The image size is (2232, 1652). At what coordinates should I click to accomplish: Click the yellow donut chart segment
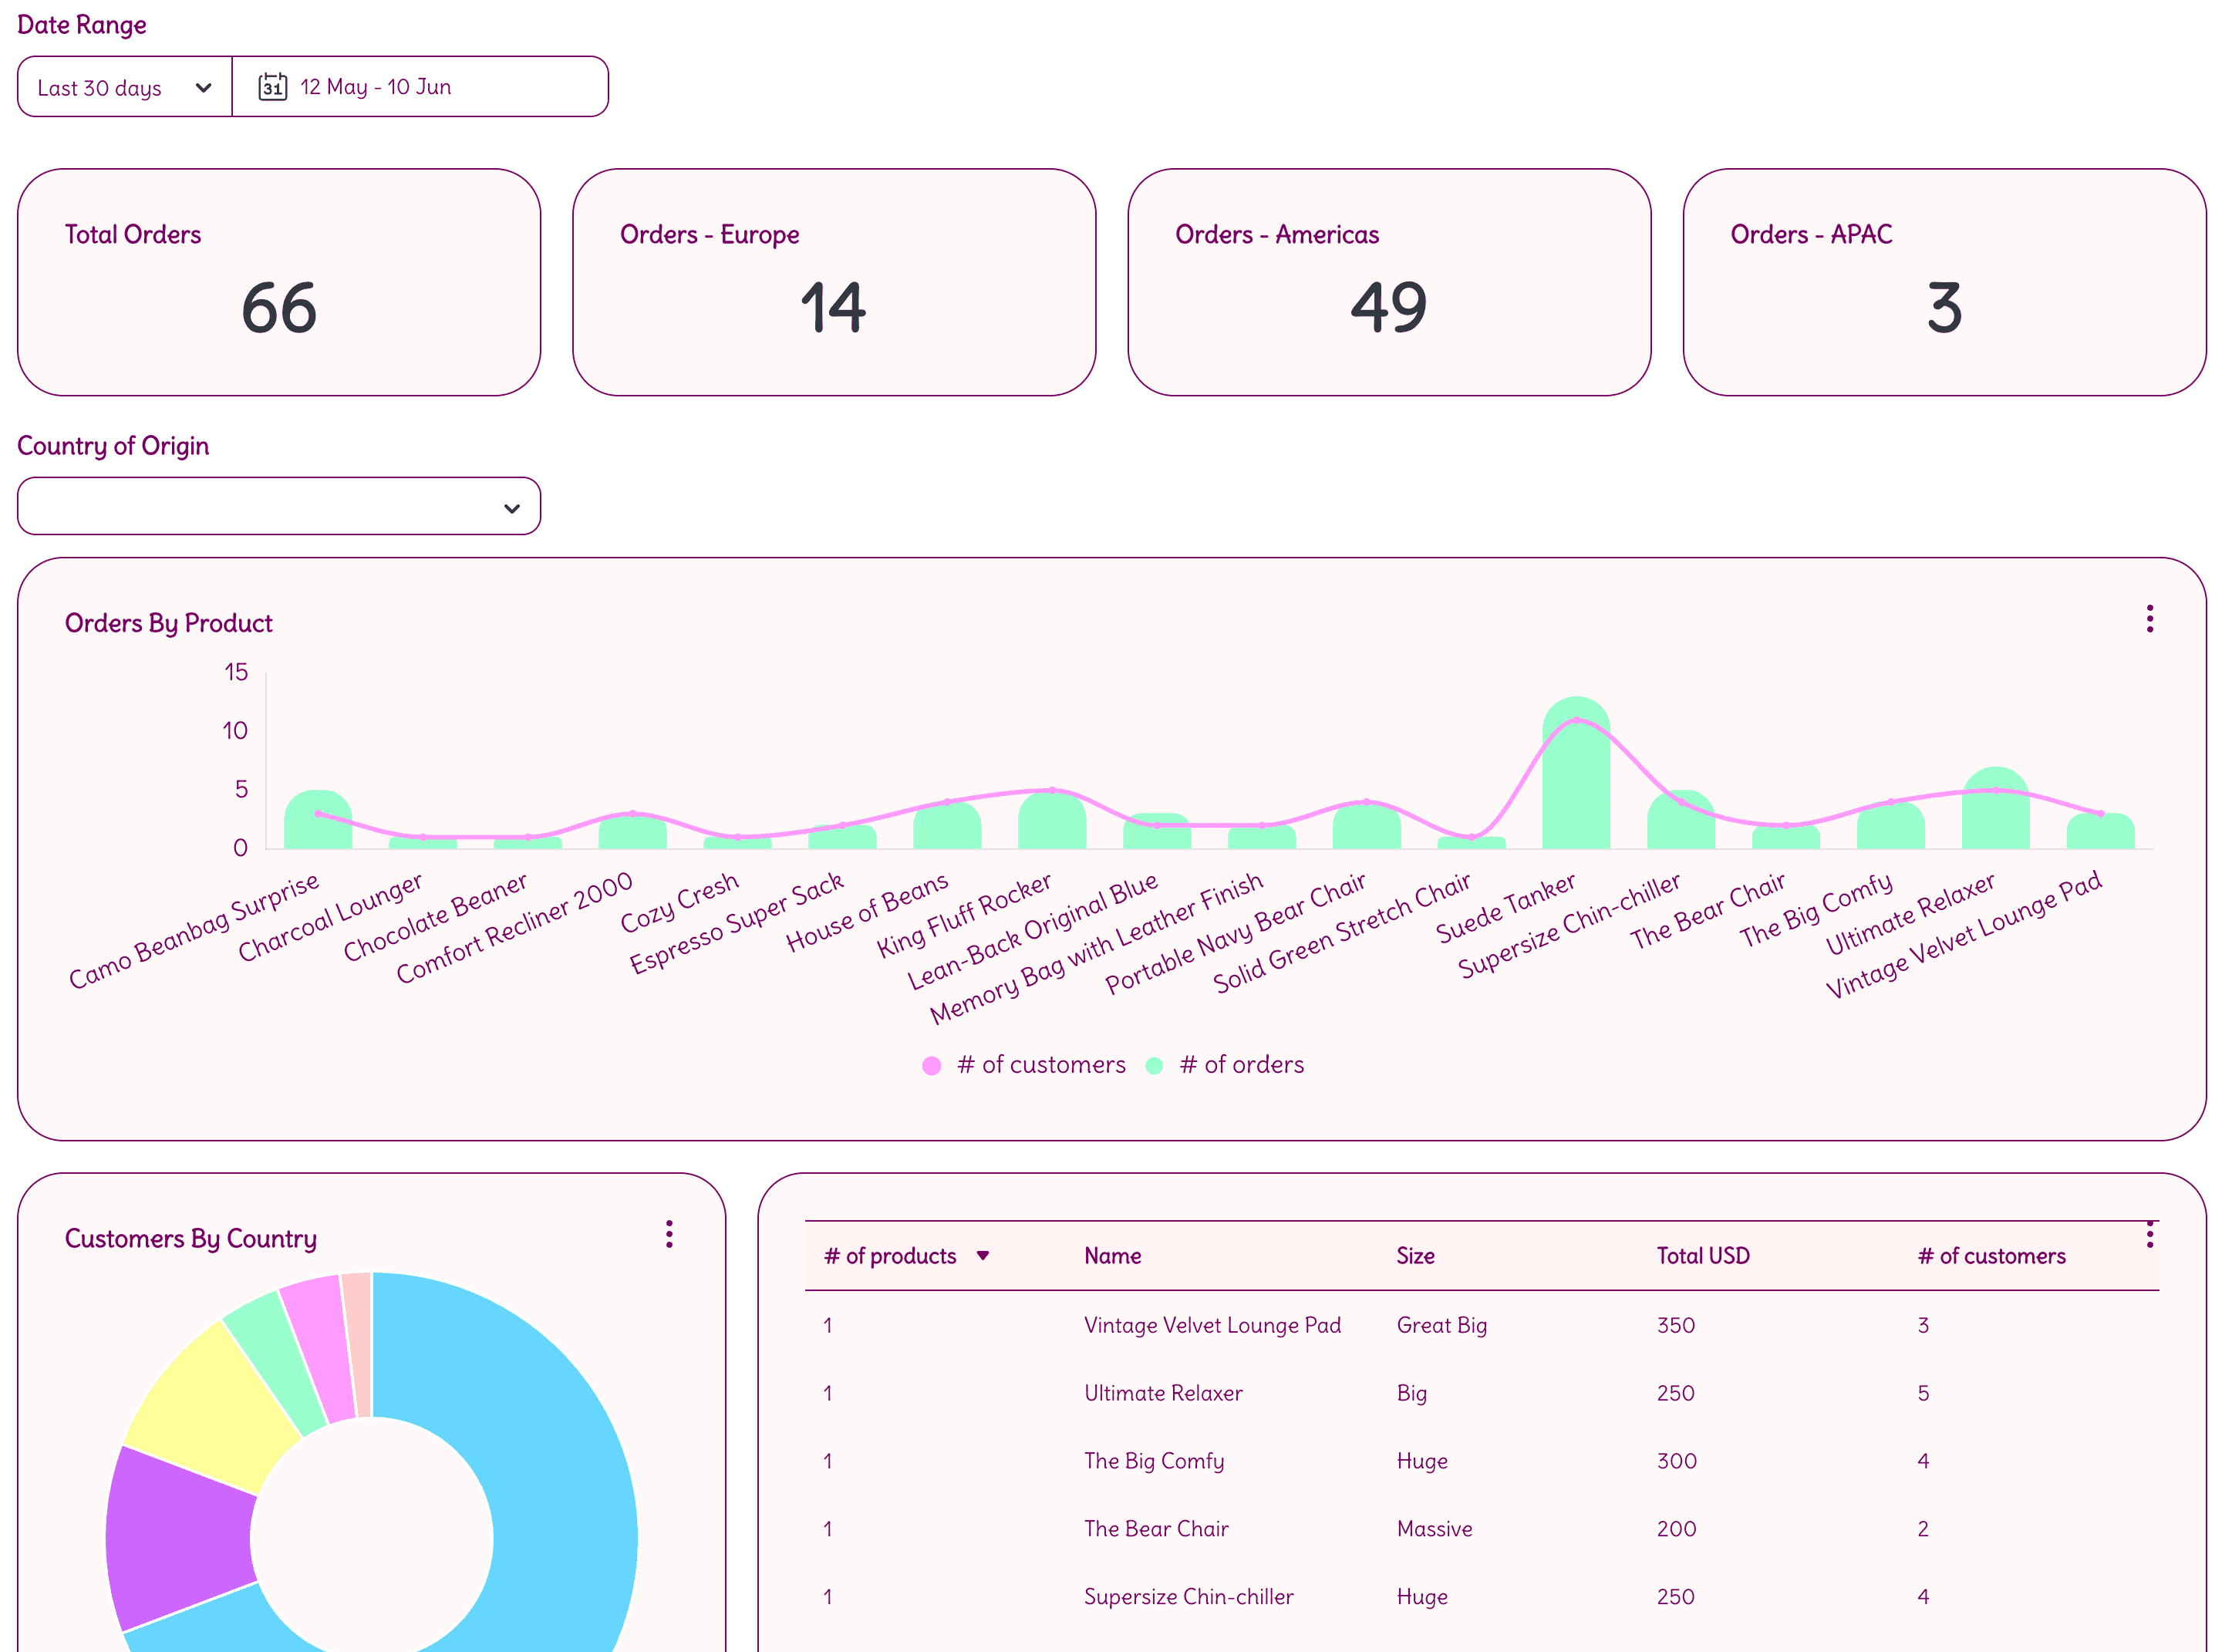point(215,1400)
